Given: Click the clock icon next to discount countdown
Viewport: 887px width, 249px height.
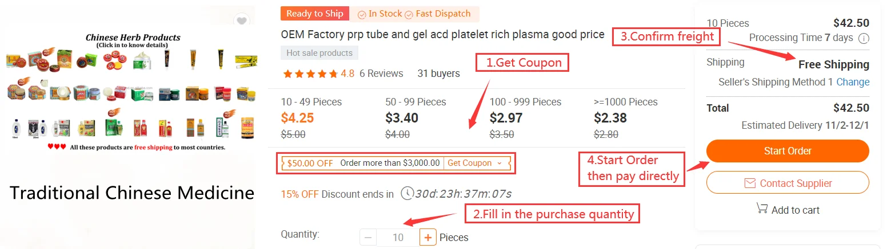Looking at the screenshot, I should coord(407,193).
